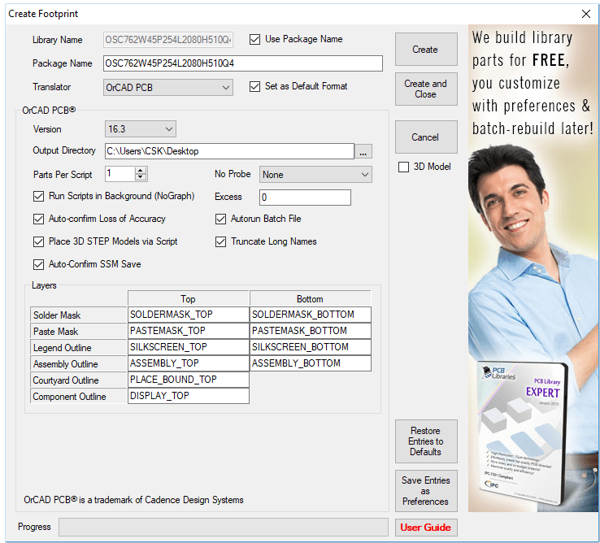Open the Version 16.3 dropdown
The image size is (600, 543).
141,129
